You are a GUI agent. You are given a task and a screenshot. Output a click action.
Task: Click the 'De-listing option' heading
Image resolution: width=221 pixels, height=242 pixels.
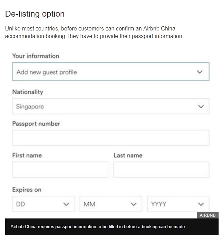(x=35, y=14)
